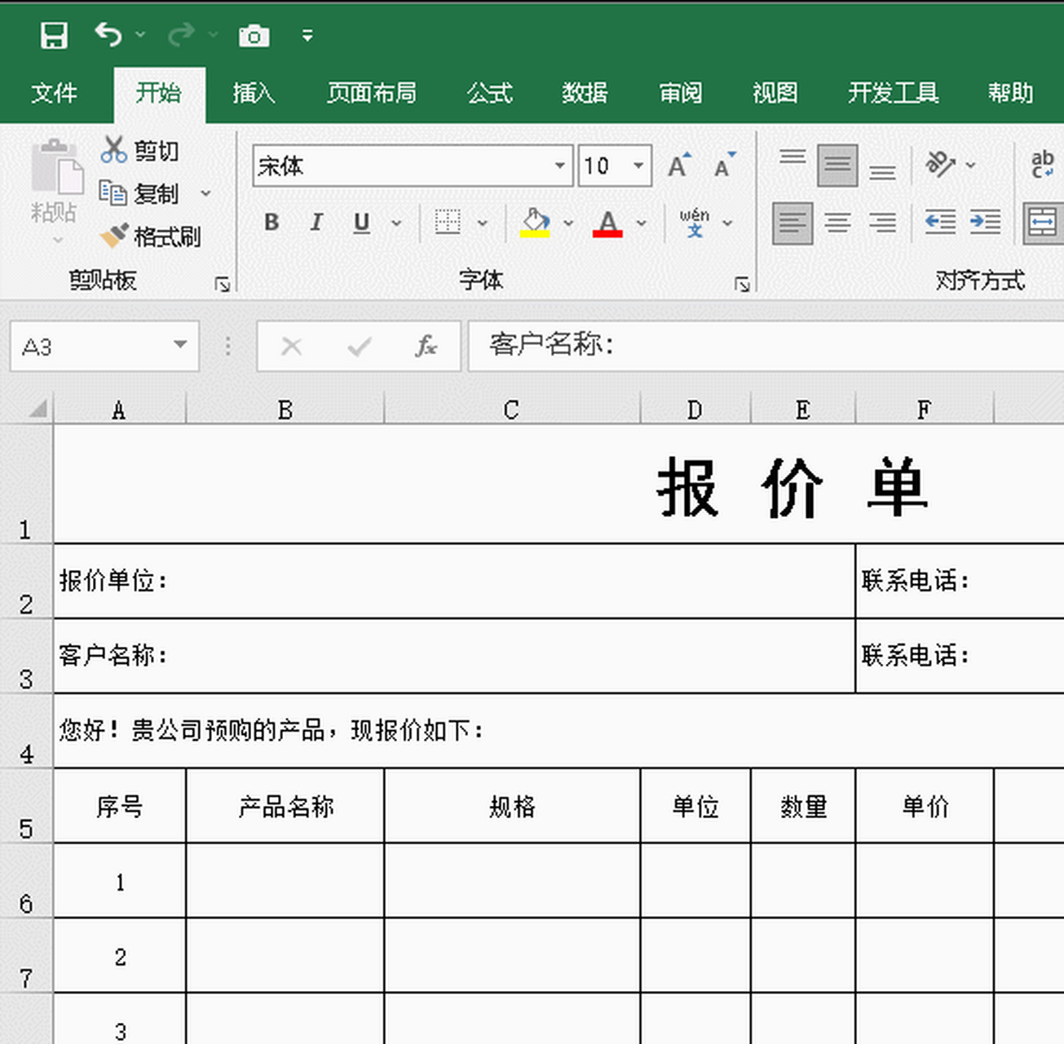The image size is (1064, 1044).
Task: Switch to the 页面布局 tab
Action: (371, 93)
